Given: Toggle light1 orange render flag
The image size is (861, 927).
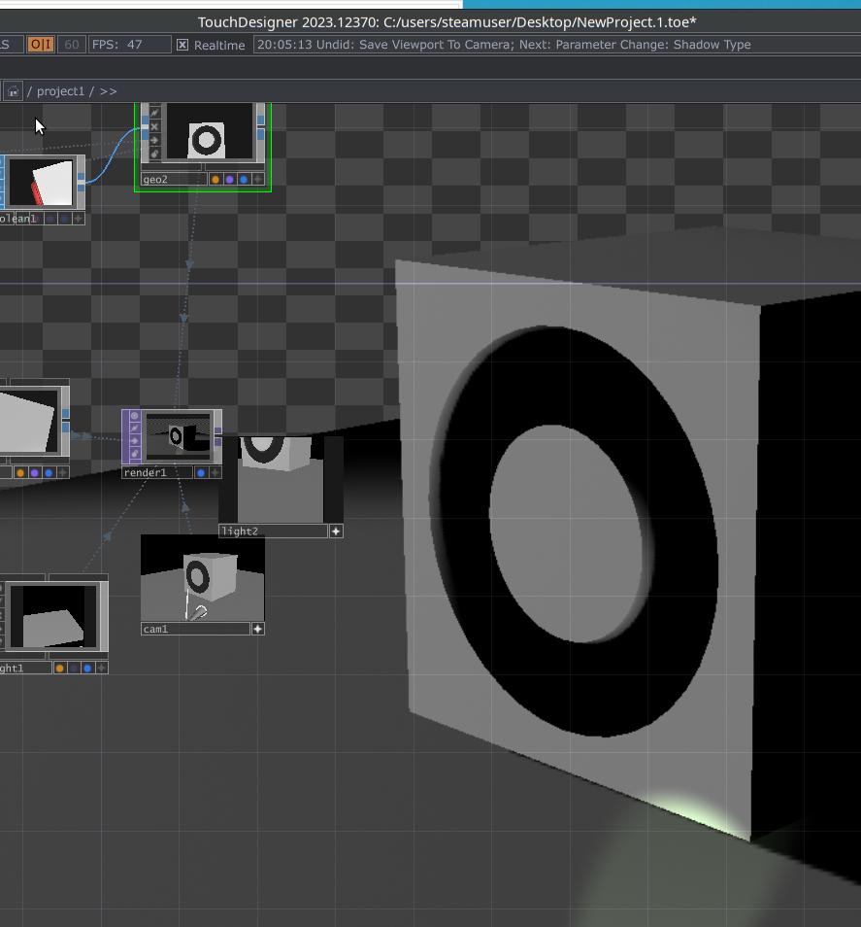Looking at the screenshot, I should click(x=59, y=669).
